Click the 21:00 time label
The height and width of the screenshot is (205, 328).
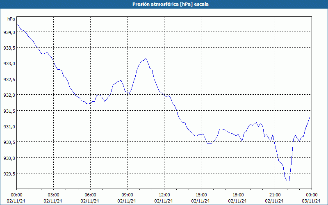point(275,195)
